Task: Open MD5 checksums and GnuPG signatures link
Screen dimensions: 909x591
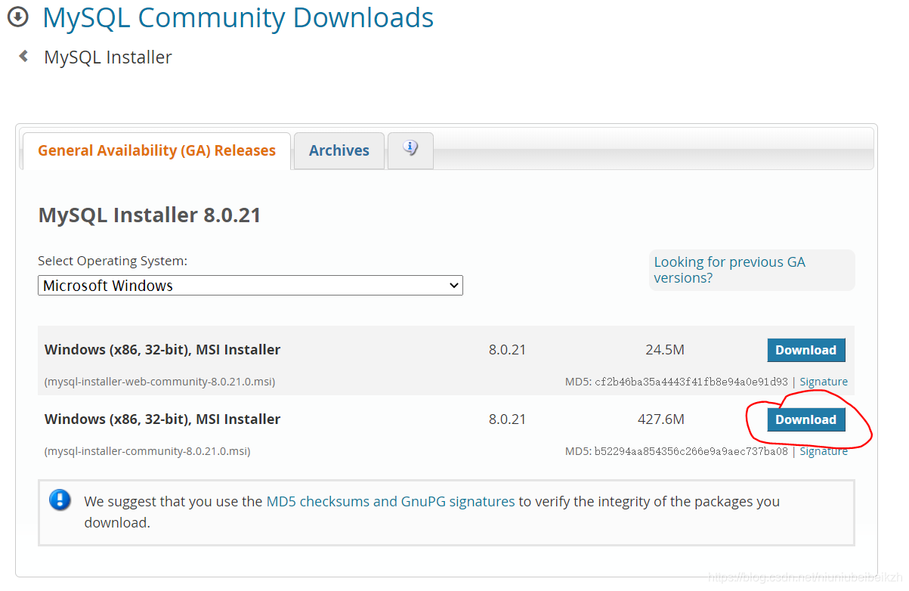Action: click(391, 501)
